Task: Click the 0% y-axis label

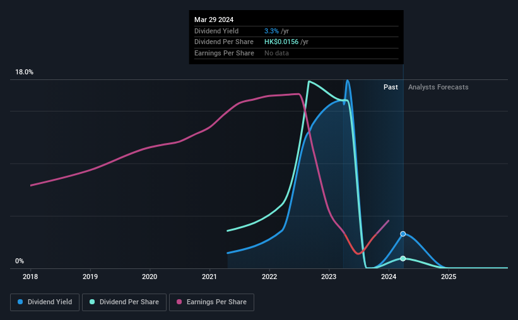Action: [20, 261]
